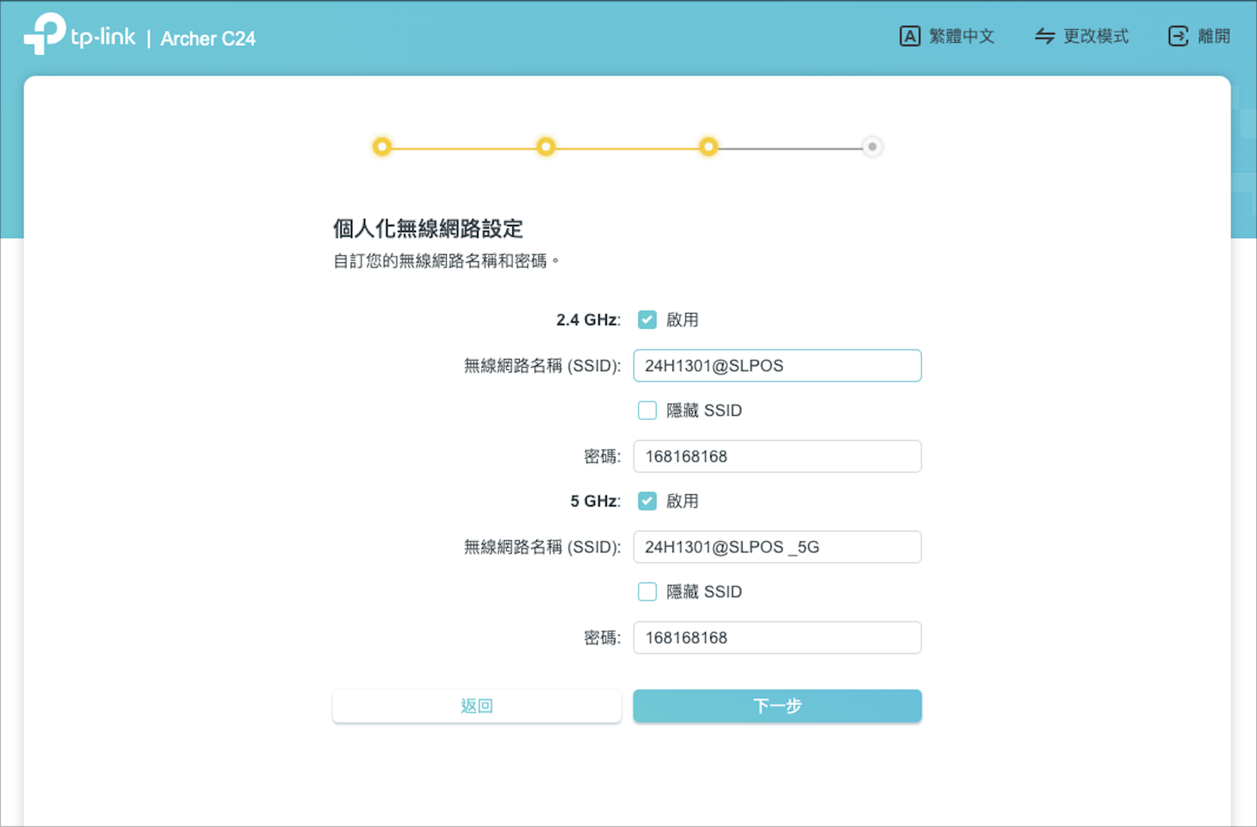The width and height of the screenshot is (1257, 827).
Task: Click the final gray step marker
Action: (x=872, y=147)
